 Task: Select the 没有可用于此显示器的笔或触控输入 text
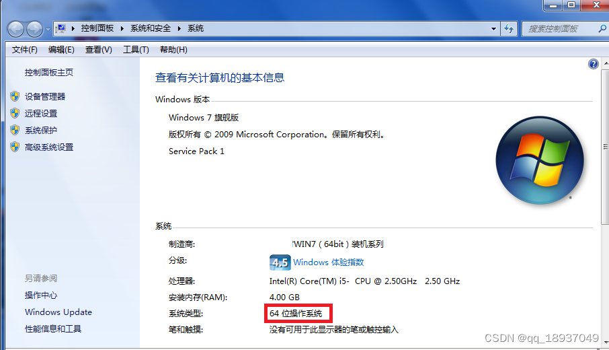point(333,330)
